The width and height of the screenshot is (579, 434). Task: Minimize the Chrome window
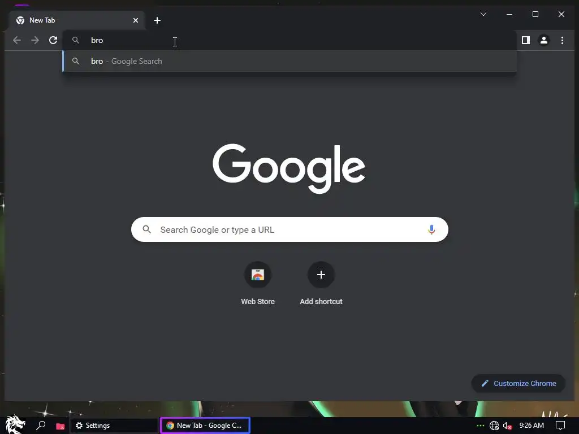[509, 14]
